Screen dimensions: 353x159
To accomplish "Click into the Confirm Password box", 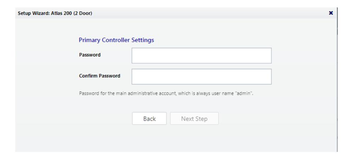I will point(202,77).
